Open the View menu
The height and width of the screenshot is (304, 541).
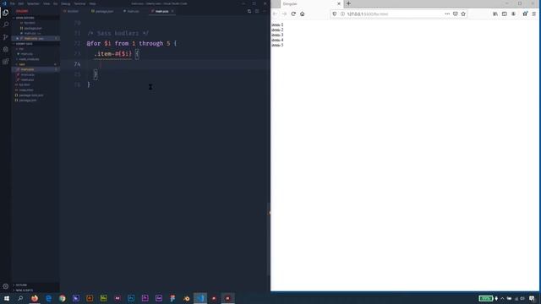point(46,3)
